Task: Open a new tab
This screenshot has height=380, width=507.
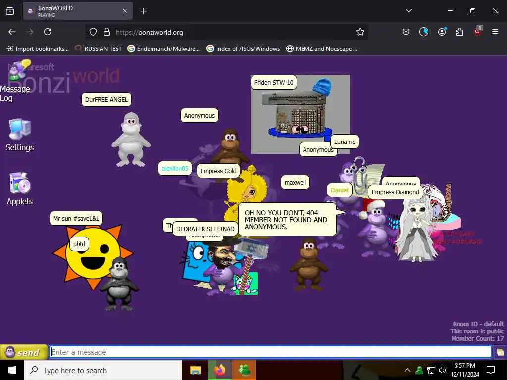Action: tap(143, 11)
